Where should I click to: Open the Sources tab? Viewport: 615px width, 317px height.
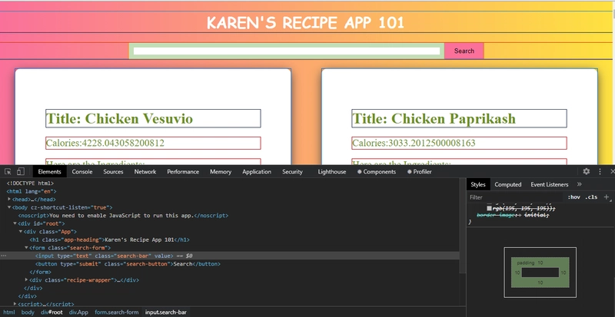click(x=113, y=172)
